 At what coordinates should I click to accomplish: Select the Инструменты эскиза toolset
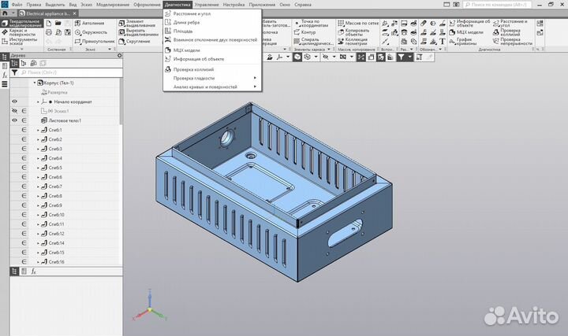20,42
